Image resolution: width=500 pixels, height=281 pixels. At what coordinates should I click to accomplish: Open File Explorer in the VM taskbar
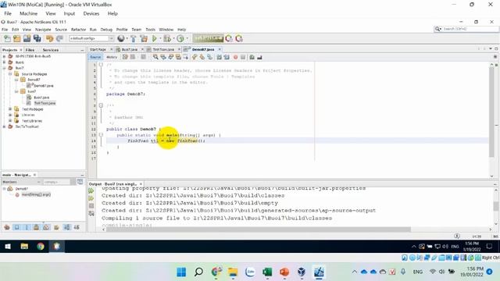pos(24,246)
